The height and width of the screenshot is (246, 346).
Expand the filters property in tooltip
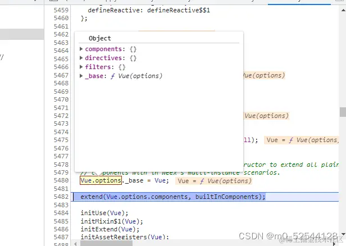pyautogui.click(x=81, y=67)
